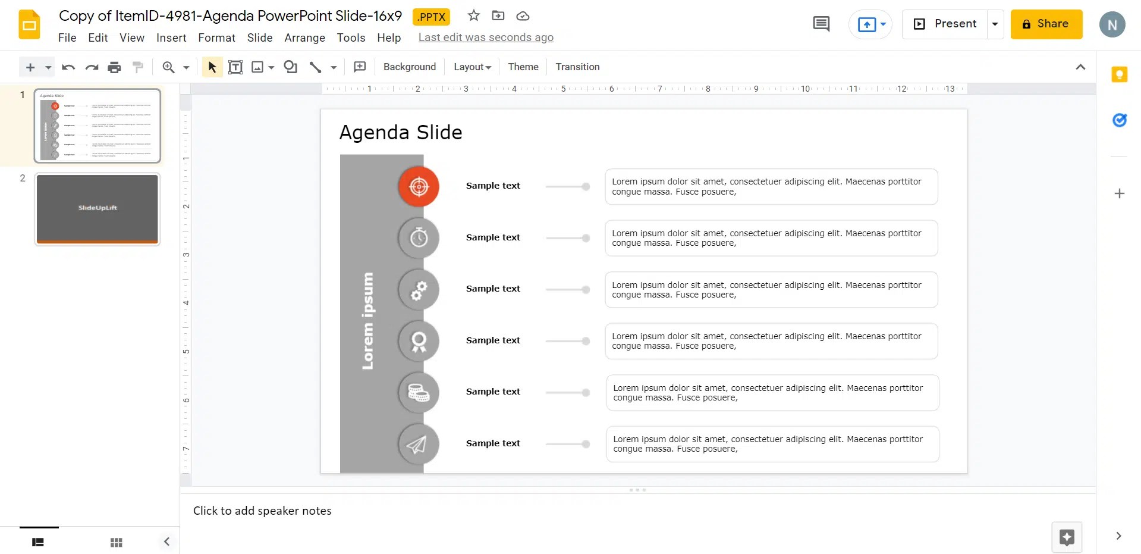The image size is (1141, 554).
Task: Star this presentation
Action: coord(473,15)
